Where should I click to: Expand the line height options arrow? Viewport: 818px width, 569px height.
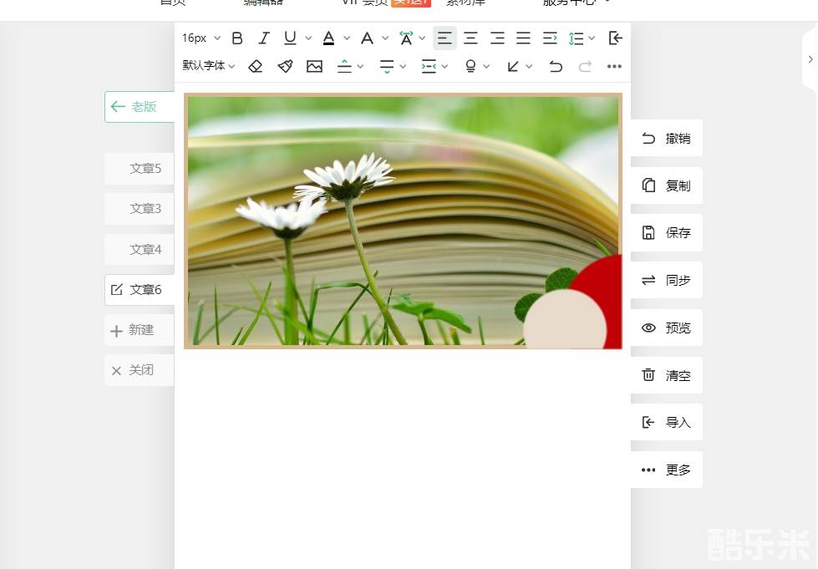[592, 38]
